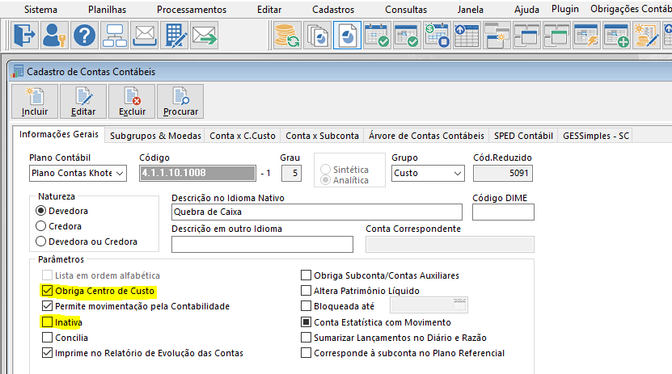
Task: Click the highlighted single chart page icon
Action: pos(347,35)
